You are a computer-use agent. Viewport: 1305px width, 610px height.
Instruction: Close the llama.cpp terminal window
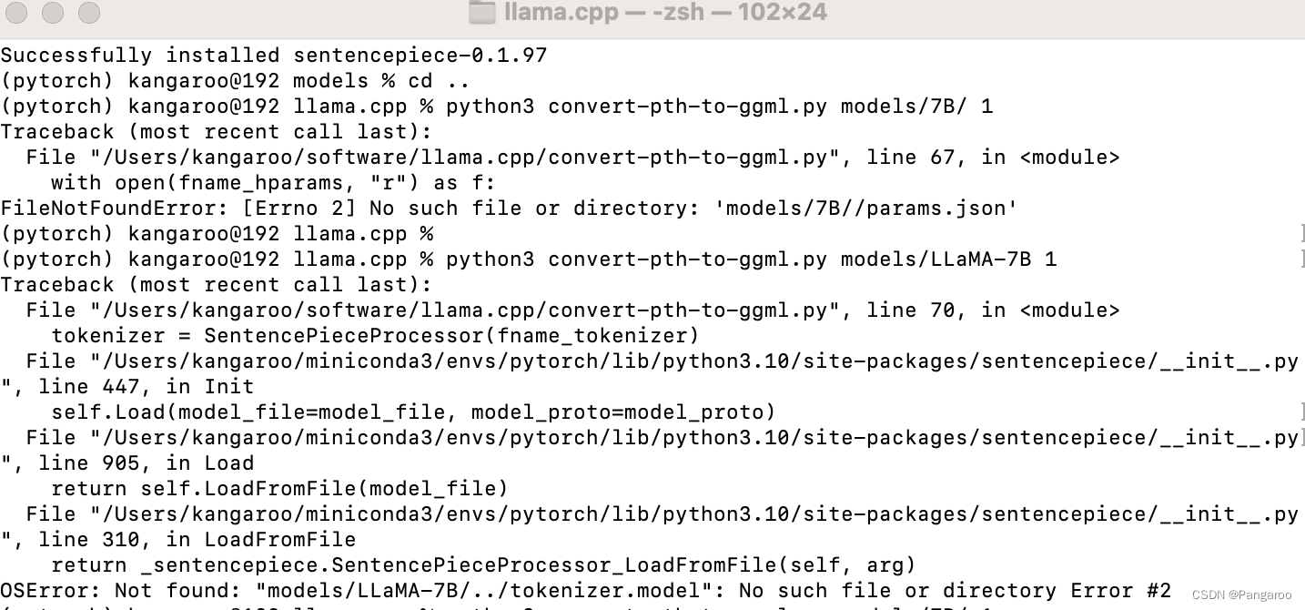coord(16,13)
